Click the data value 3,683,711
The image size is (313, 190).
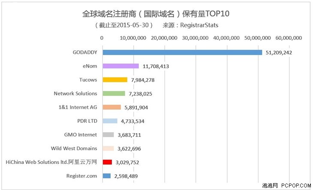tap(129, 135)
